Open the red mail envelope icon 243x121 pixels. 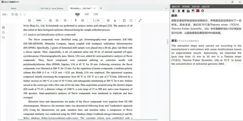[x=198, y=11]
